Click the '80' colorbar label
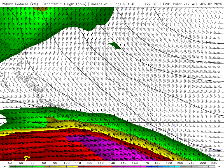Viewport: 224px width, 168px height. coord(44,163)
